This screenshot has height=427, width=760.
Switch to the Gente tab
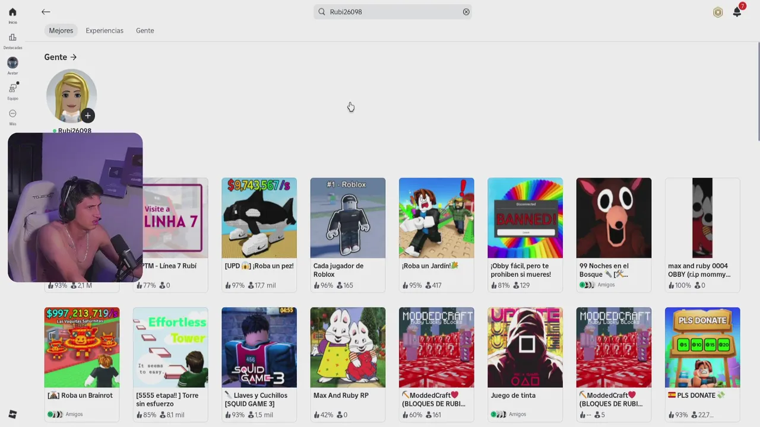(145, 30)
